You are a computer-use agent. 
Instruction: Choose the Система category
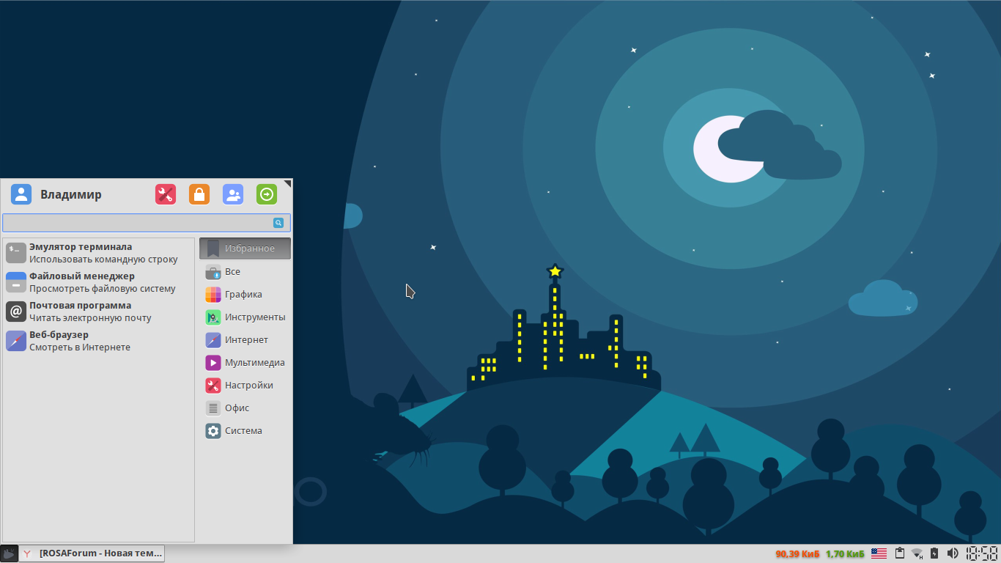(245, 431)
